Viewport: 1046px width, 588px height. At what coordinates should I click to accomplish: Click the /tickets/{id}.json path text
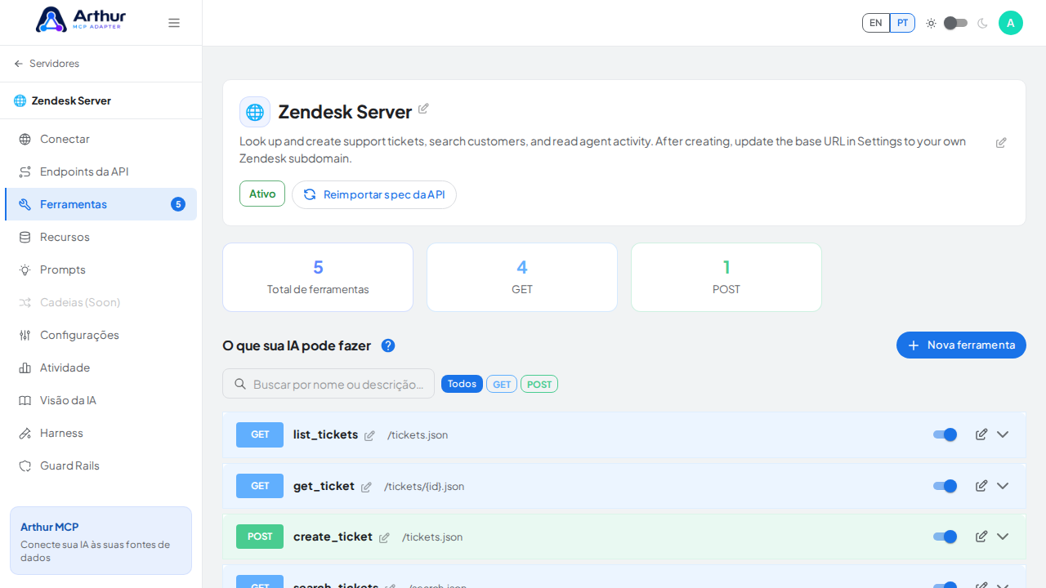pyautogui.click(x=424, y=486)
